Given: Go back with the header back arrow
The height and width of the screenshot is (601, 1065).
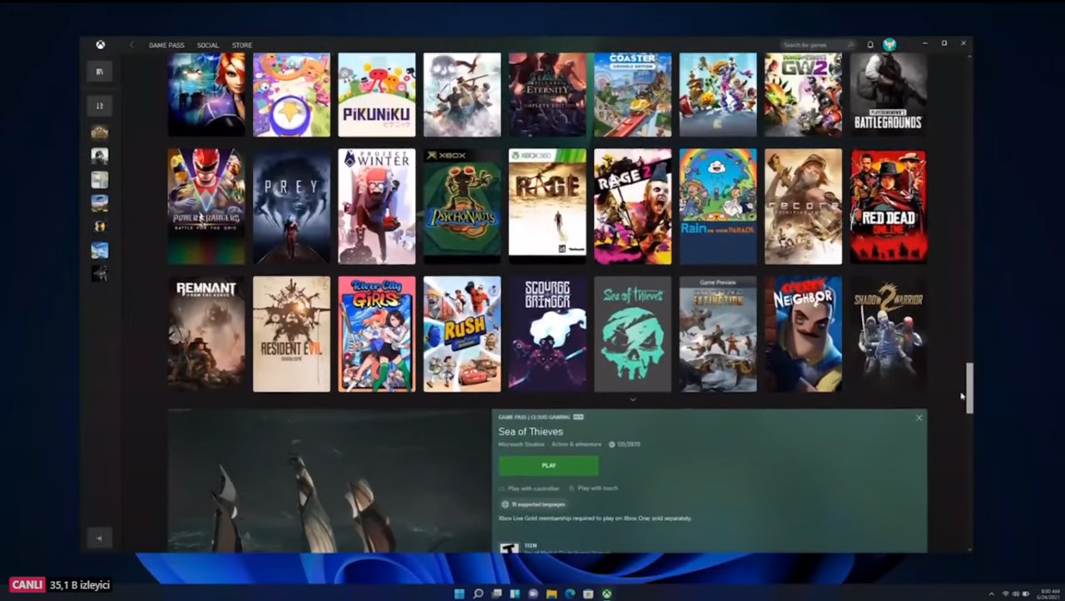Looking at the screenshot, I should [131, 45].
